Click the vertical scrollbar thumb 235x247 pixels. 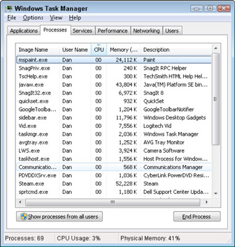click(216, 99)
